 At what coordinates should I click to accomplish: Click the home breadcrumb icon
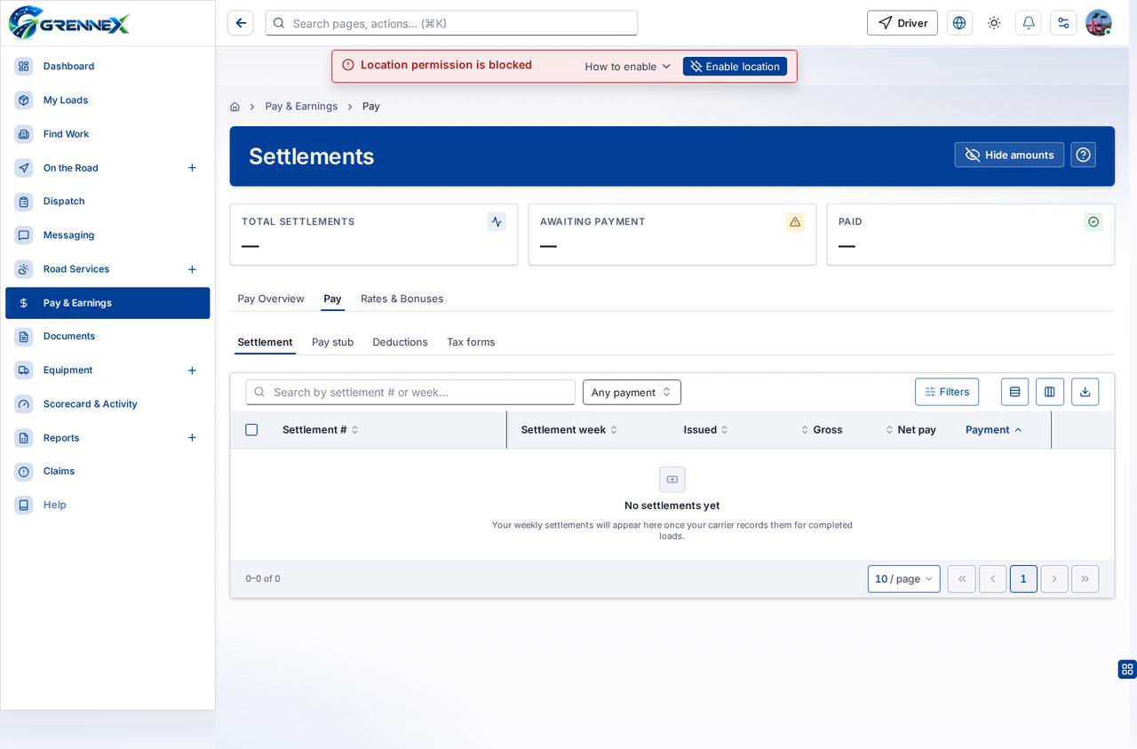[235, 107]
